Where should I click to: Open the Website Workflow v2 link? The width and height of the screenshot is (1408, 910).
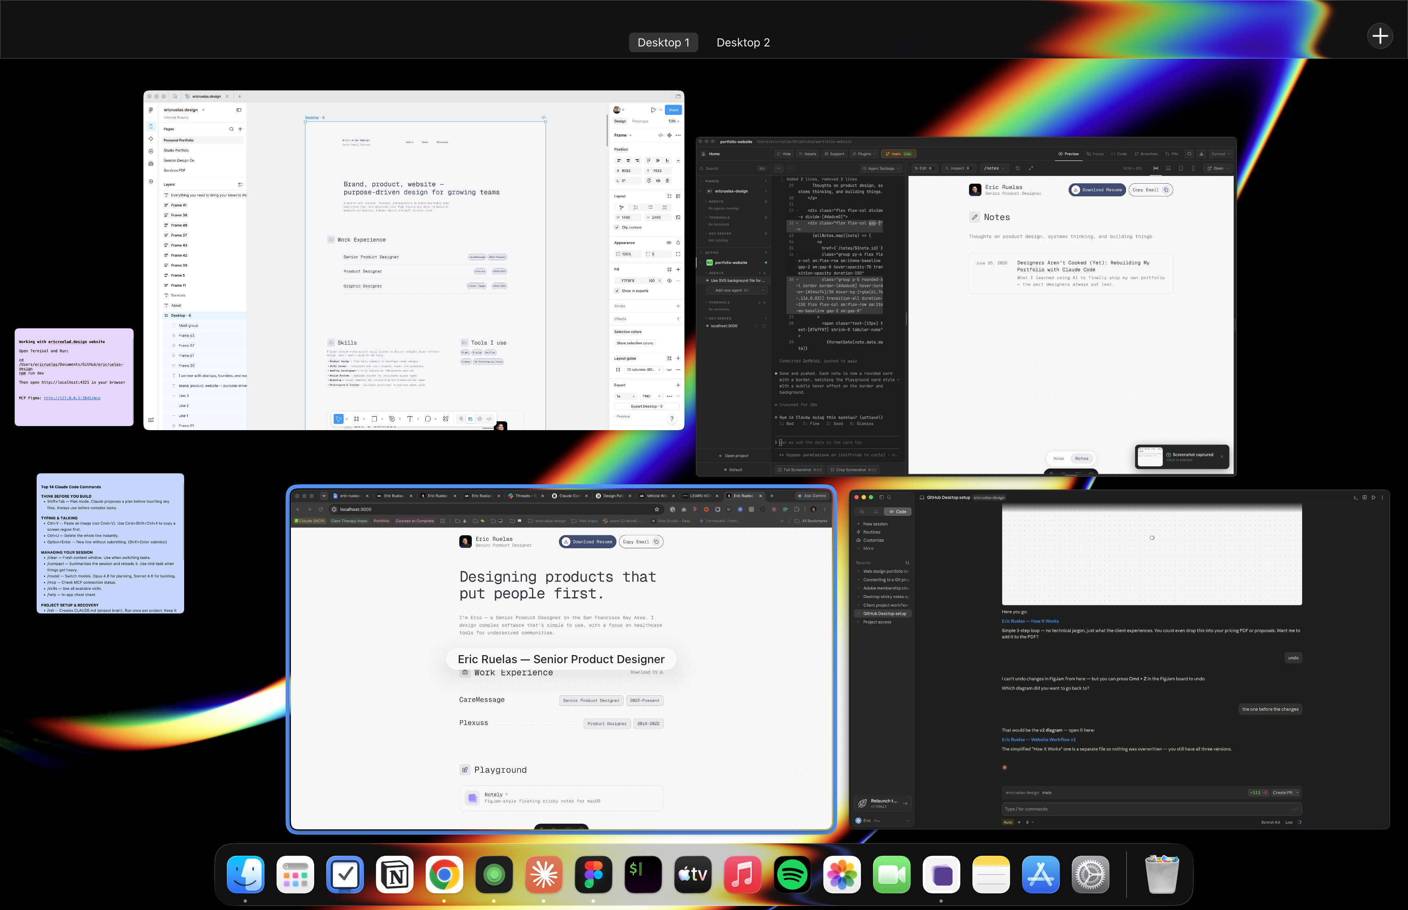[1038, 740]
